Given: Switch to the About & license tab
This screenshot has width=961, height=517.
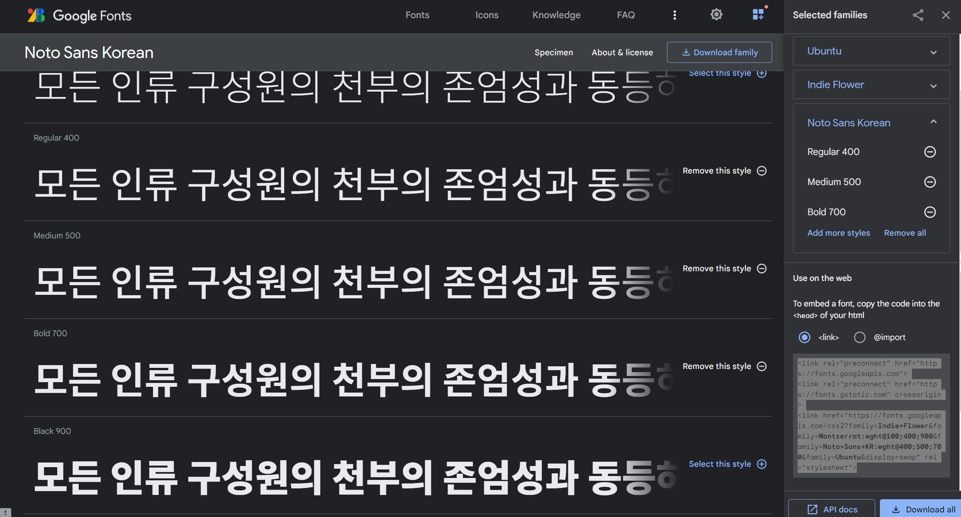Looking at the screenshot, I should pos(622,53).
